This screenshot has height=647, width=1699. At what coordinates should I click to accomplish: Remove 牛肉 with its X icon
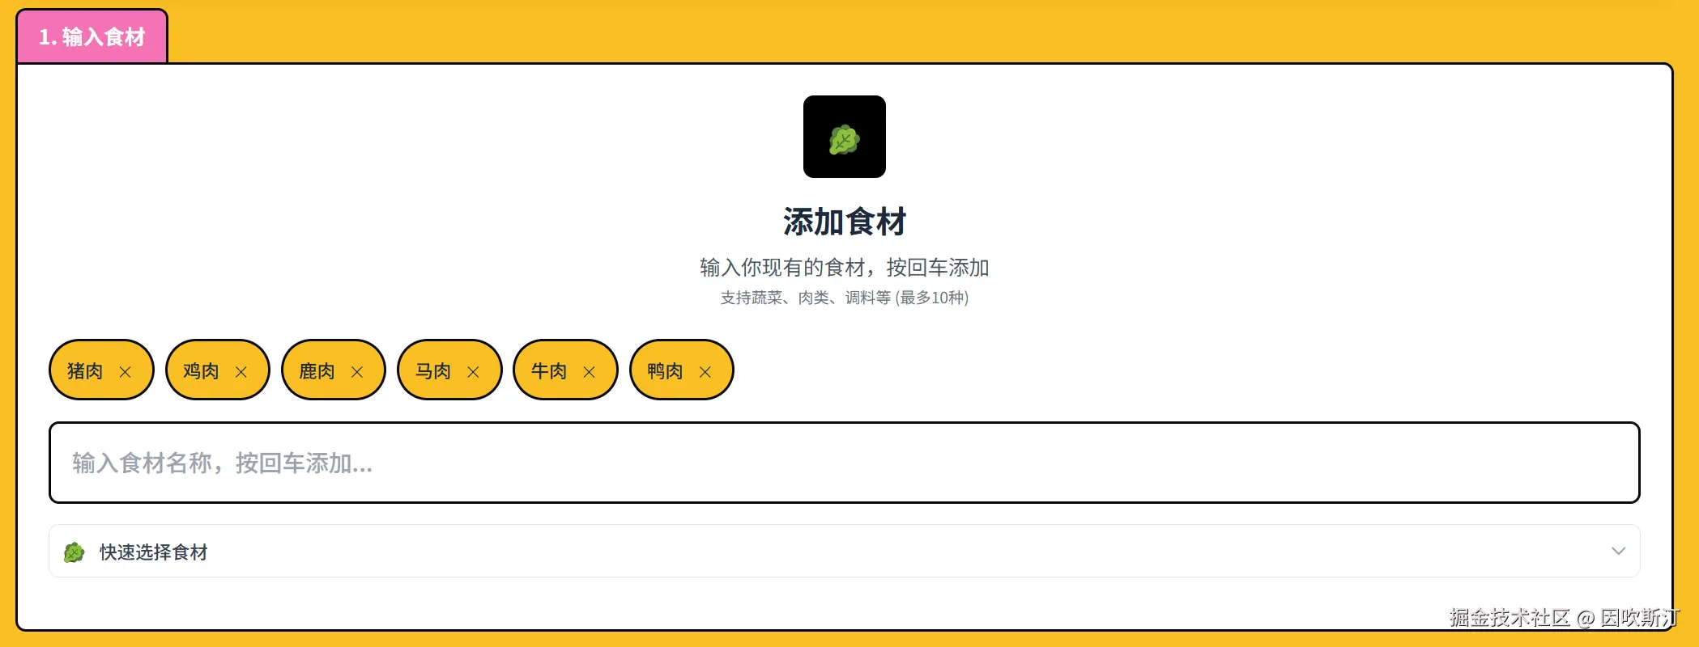[x=590, y=372]
